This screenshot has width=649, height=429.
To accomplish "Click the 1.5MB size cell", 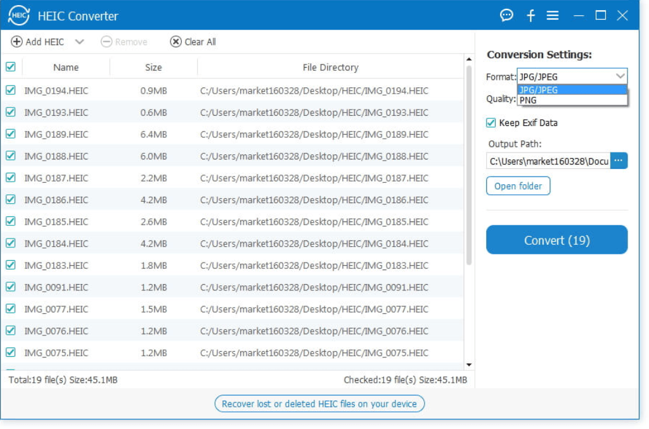I will tap(153, 309).
